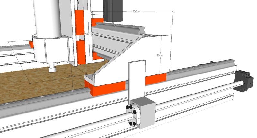Select the black shaft support block at right
Screen dimensions: 257x138
(245, 80)
